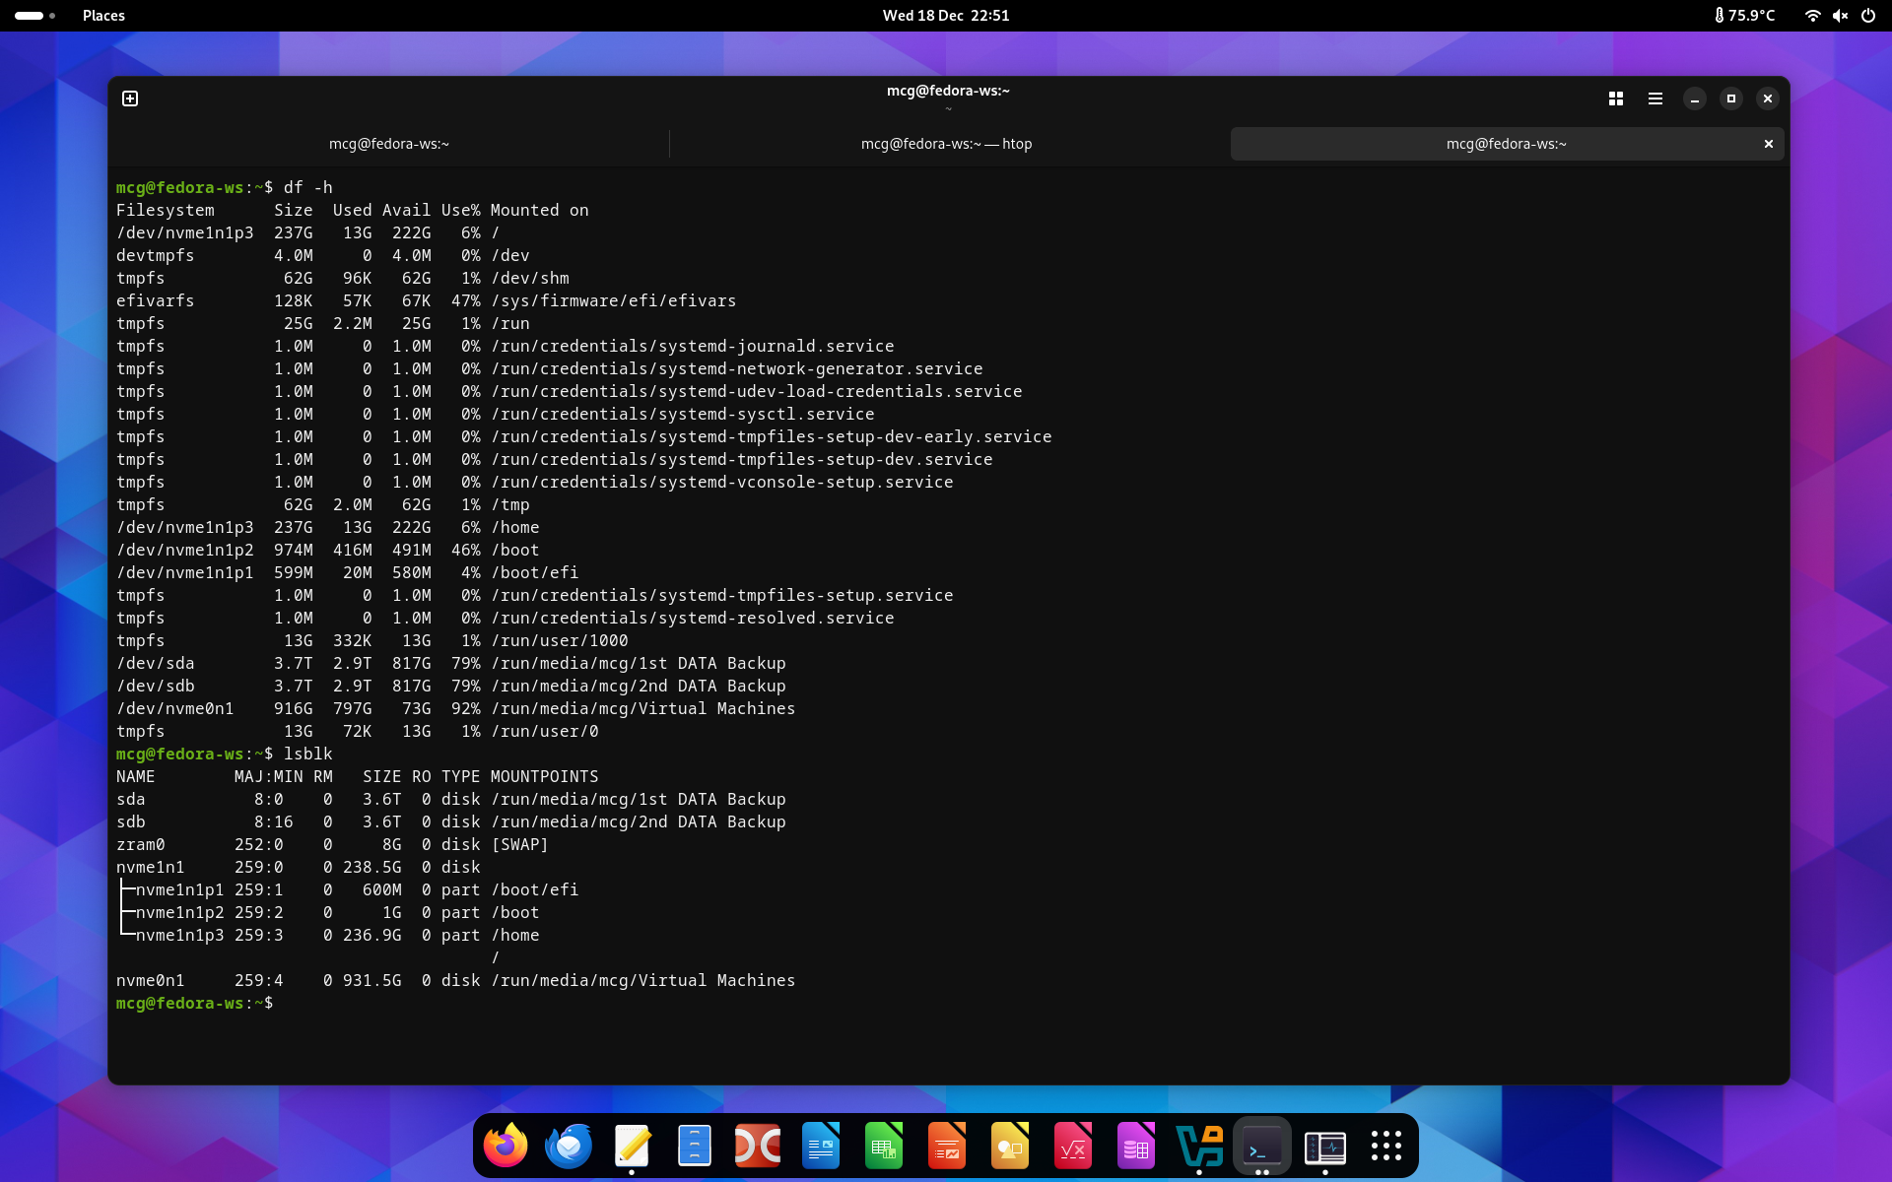The width and height of the screenshot is (1892, 1182).
Task: Switch to the first mcg@fedora-ws tab
Action: [x=388, y=144]
